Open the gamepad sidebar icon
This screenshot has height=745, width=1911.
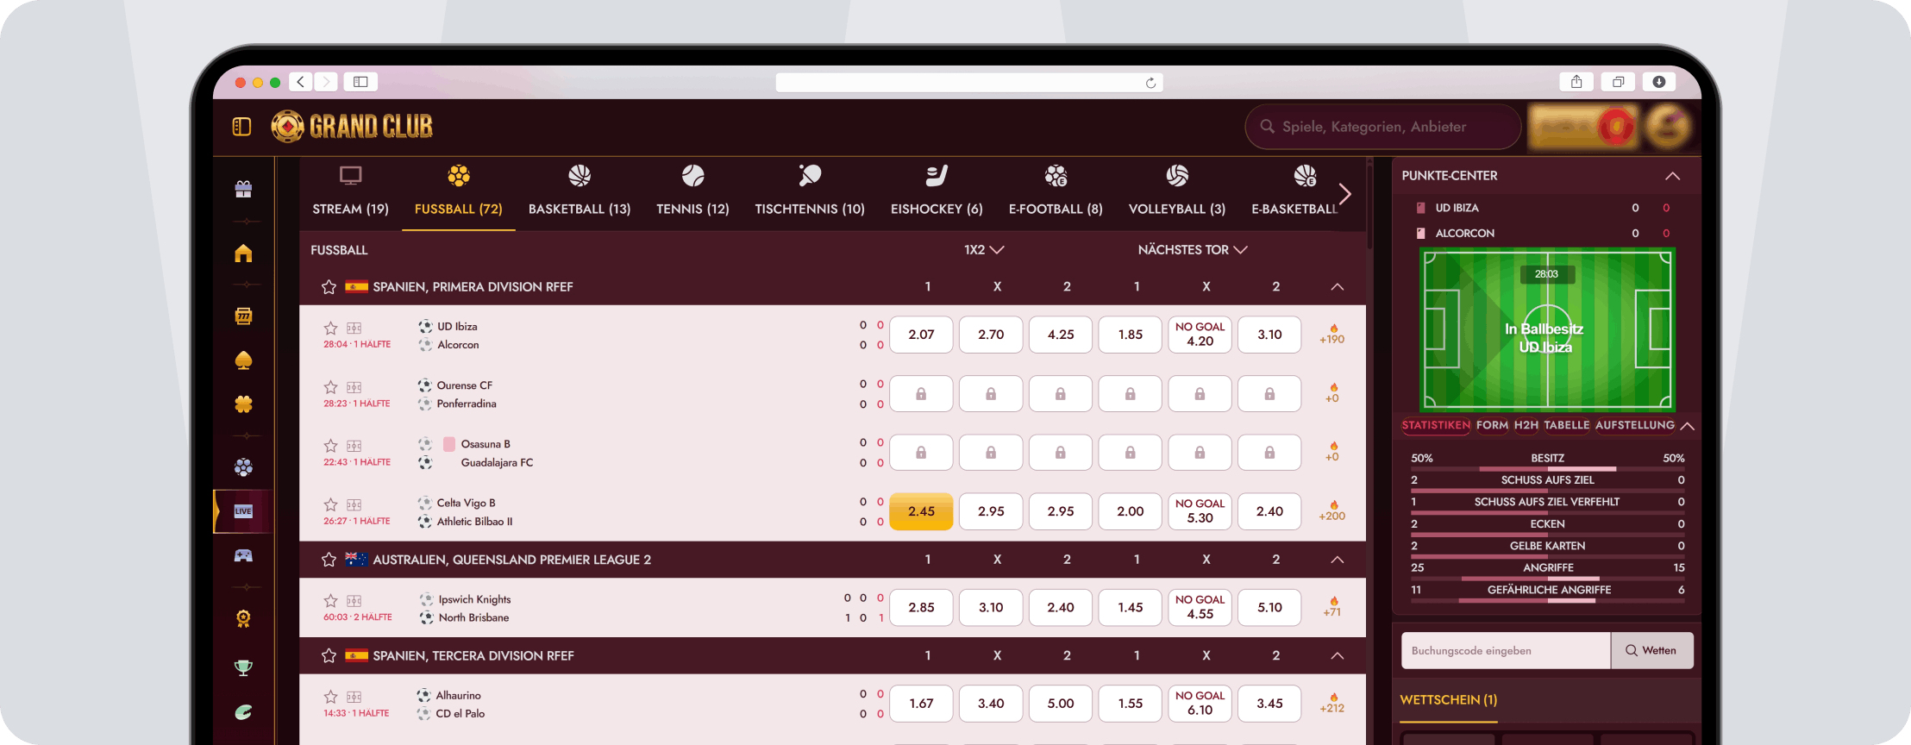[243, 555]
